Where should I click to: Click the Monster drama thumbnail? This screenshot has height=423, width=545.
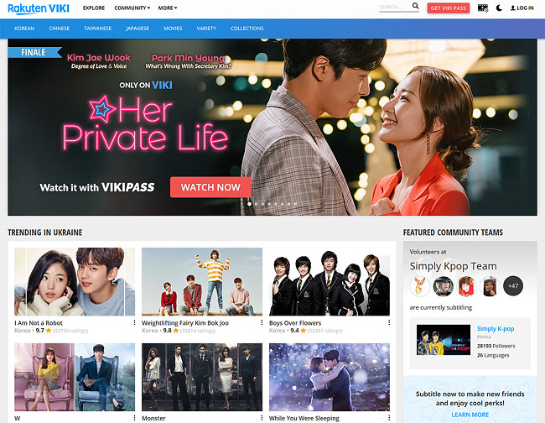[x=202, y=377]
